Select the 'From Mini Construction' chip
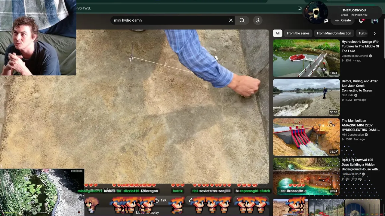This screenshot has width=385, height=216. click(334, 33)
